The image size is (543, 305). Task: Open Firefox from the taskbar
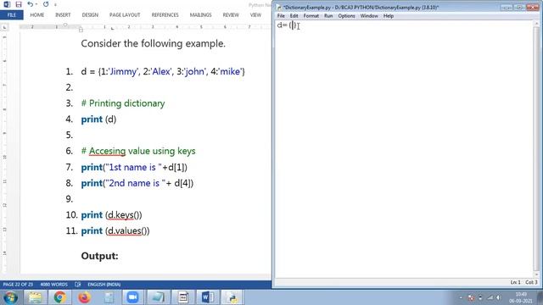point(84,297)
